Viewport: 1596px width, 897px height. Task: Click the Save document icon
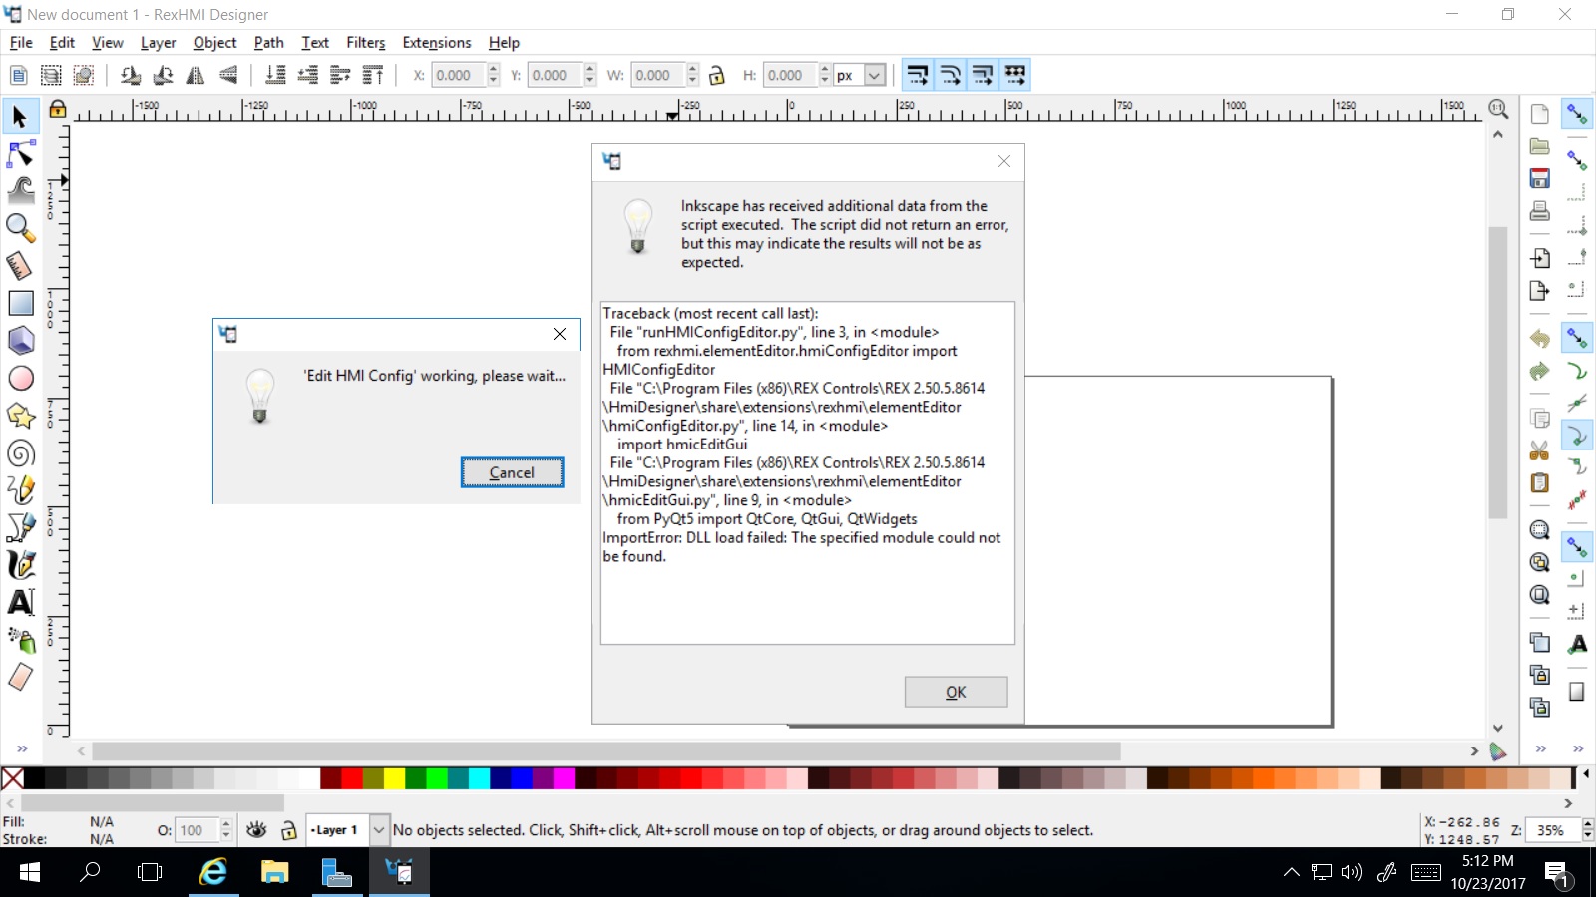[1540, 178]
